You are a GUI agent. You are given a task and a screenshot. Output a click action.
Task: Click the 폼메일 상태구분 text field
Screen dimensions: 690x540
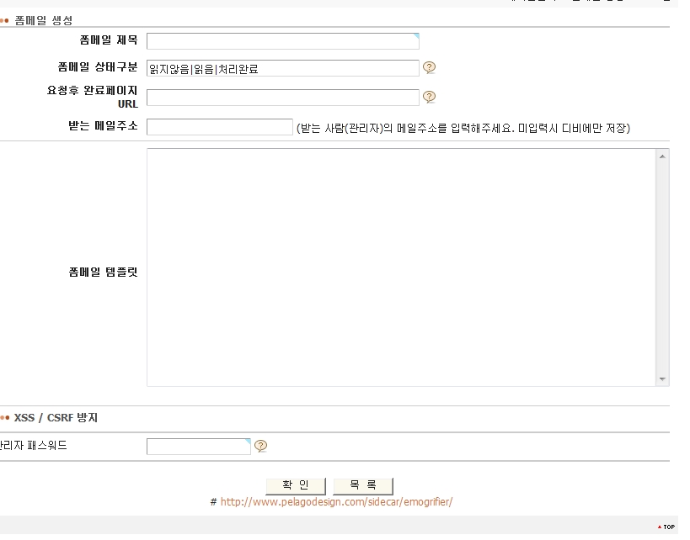pyautogui.click(x=282, y=69)
